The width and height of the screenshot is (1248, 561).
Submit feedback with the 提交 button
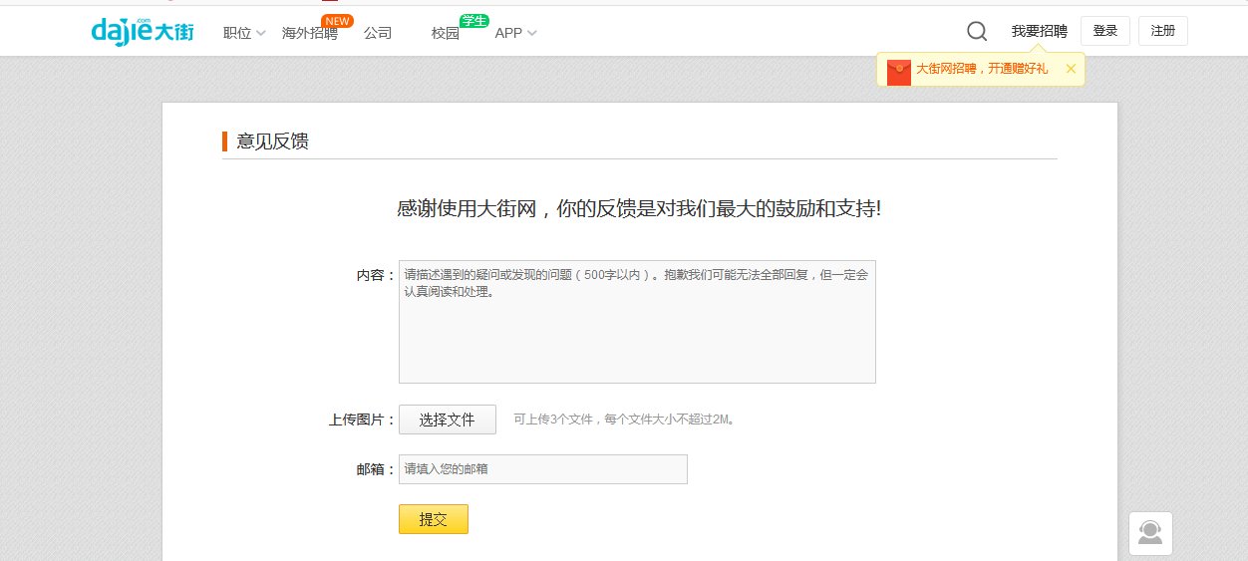[x=434, y=519]
